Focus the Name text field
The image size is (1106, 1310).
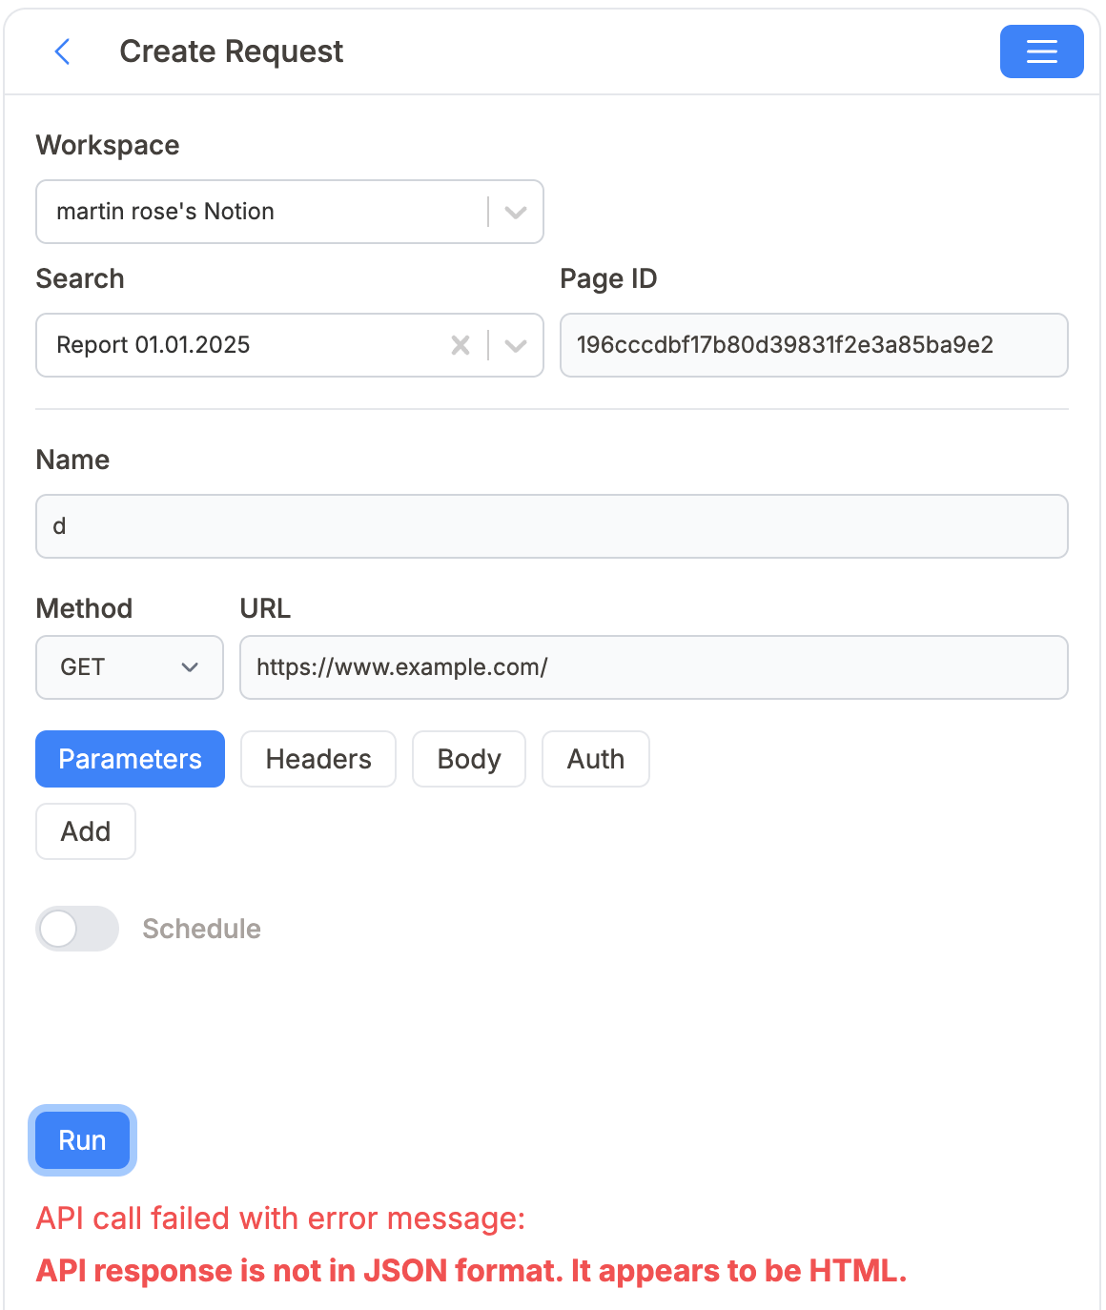(551, 526)
